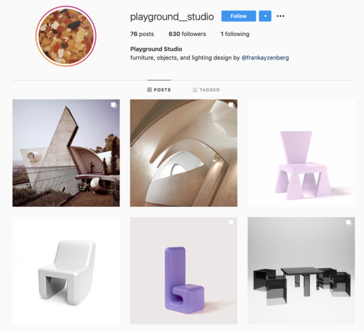Open the concrete house exterior post
Image resolution: width=364 pixels, height=332 pixels.
pyautogui.click(x=66, y=153)
